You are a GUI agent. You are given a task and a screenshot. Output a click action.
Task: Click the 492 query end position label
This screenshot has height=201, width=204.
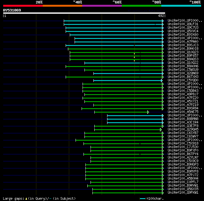pos(161,16)
